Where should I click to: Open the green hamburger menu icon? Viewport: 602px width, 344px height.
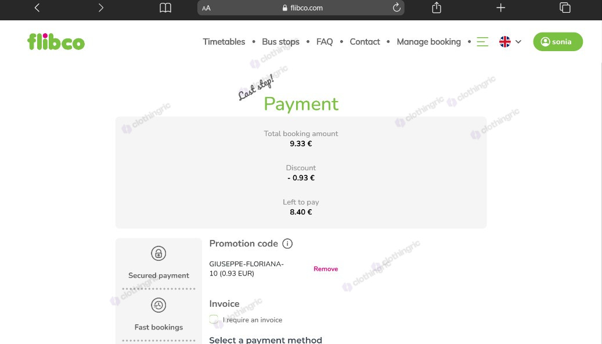point(482,41)
